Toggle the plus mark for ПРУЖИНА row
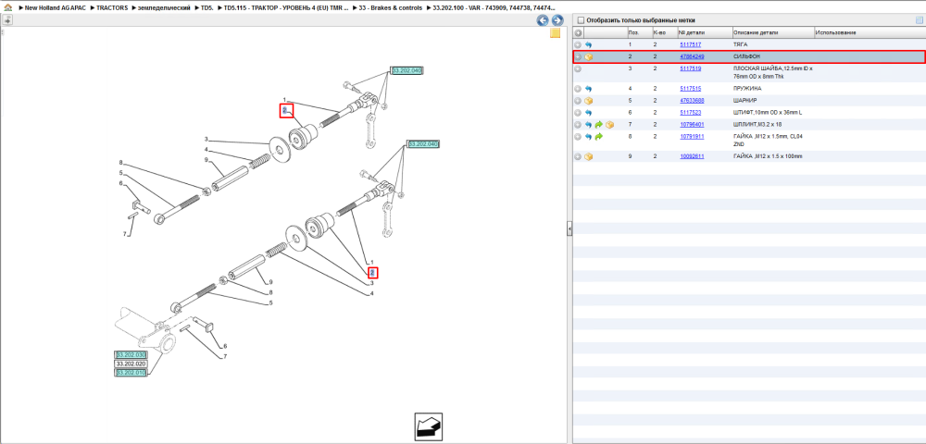Screen dimensions: 926x444 (578, 89)
